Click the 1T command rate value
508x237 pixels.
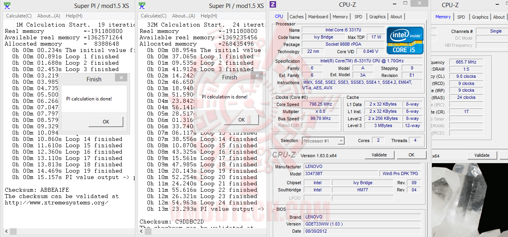tap(466, 112)
